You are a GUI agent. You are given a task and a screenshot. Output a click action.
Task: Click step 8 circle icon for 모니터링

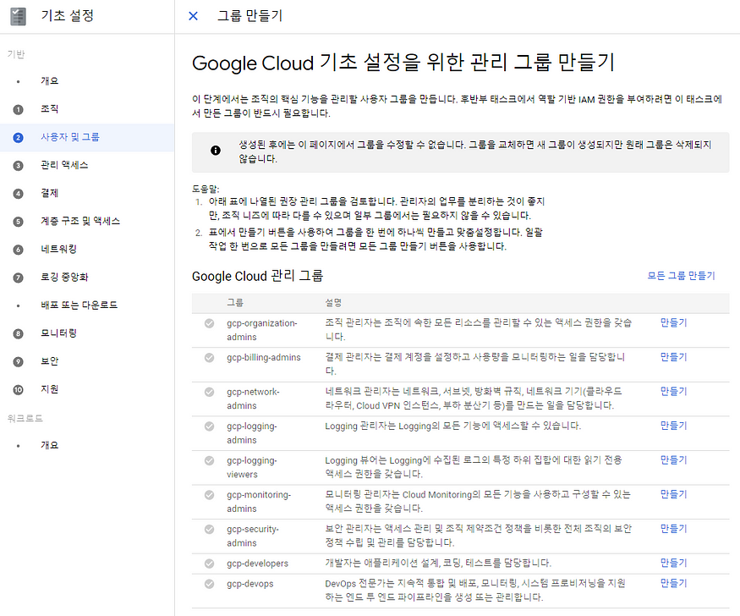[18, 333]
